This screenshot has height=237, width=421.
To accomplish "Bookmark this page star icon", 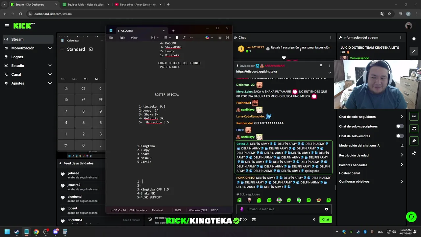I will [389, 14].
